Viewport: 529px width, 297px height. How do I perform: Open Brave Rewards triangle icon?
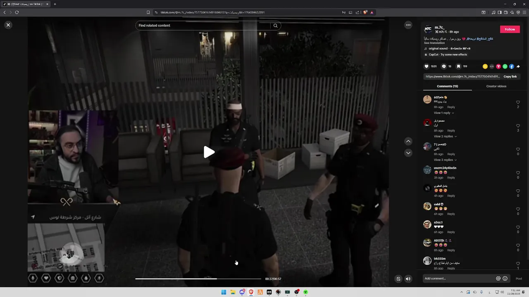pyautogui.click(x=372, y=12)
